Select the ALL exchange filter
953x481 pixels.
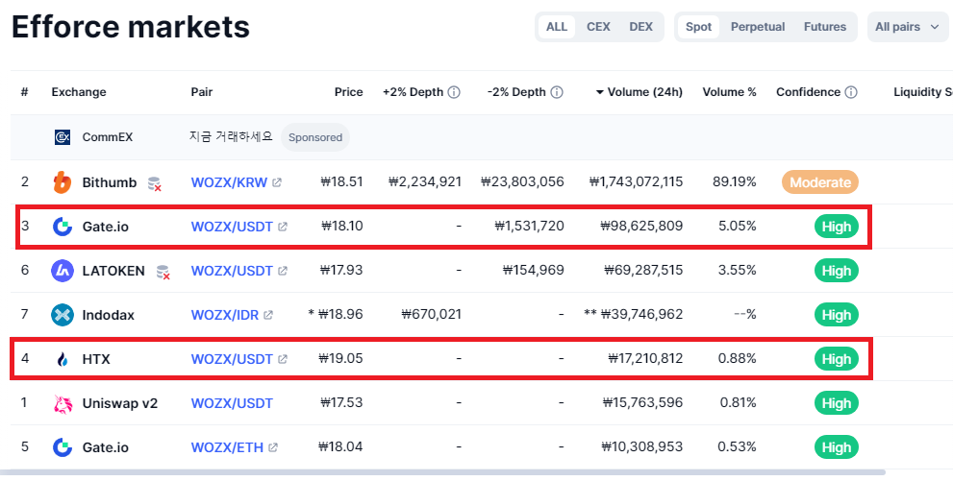tap(557, 27)
